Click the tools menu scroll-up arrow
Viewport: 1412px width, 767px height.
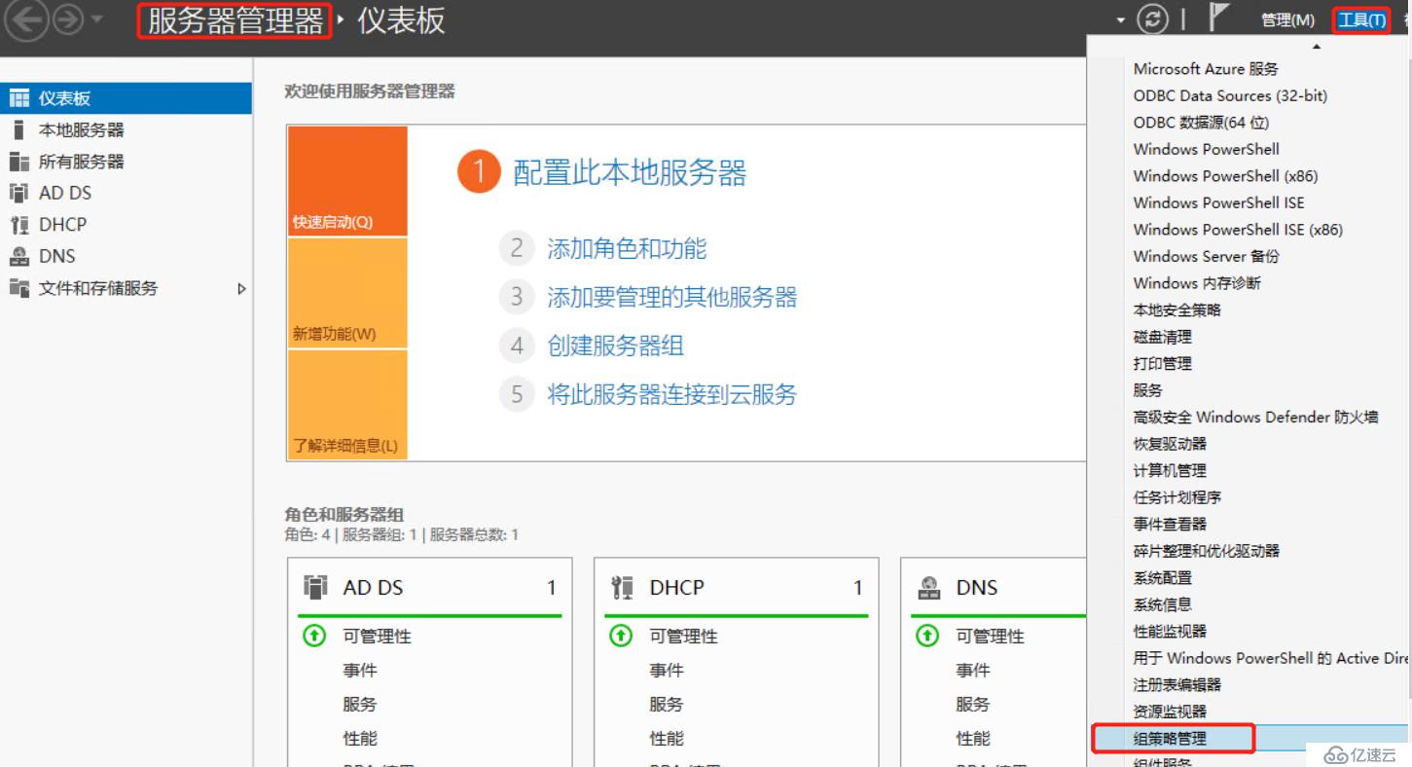pyautogui.click(x=1318, y=47)
